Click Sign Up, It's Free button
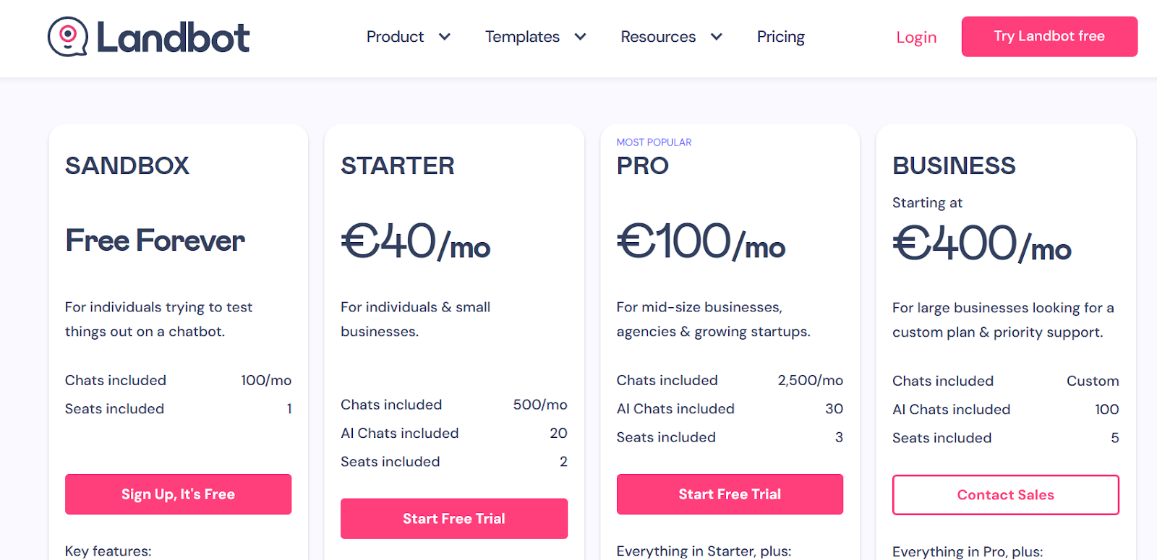This screenshot has width=1157, height=560. [178, 494]
